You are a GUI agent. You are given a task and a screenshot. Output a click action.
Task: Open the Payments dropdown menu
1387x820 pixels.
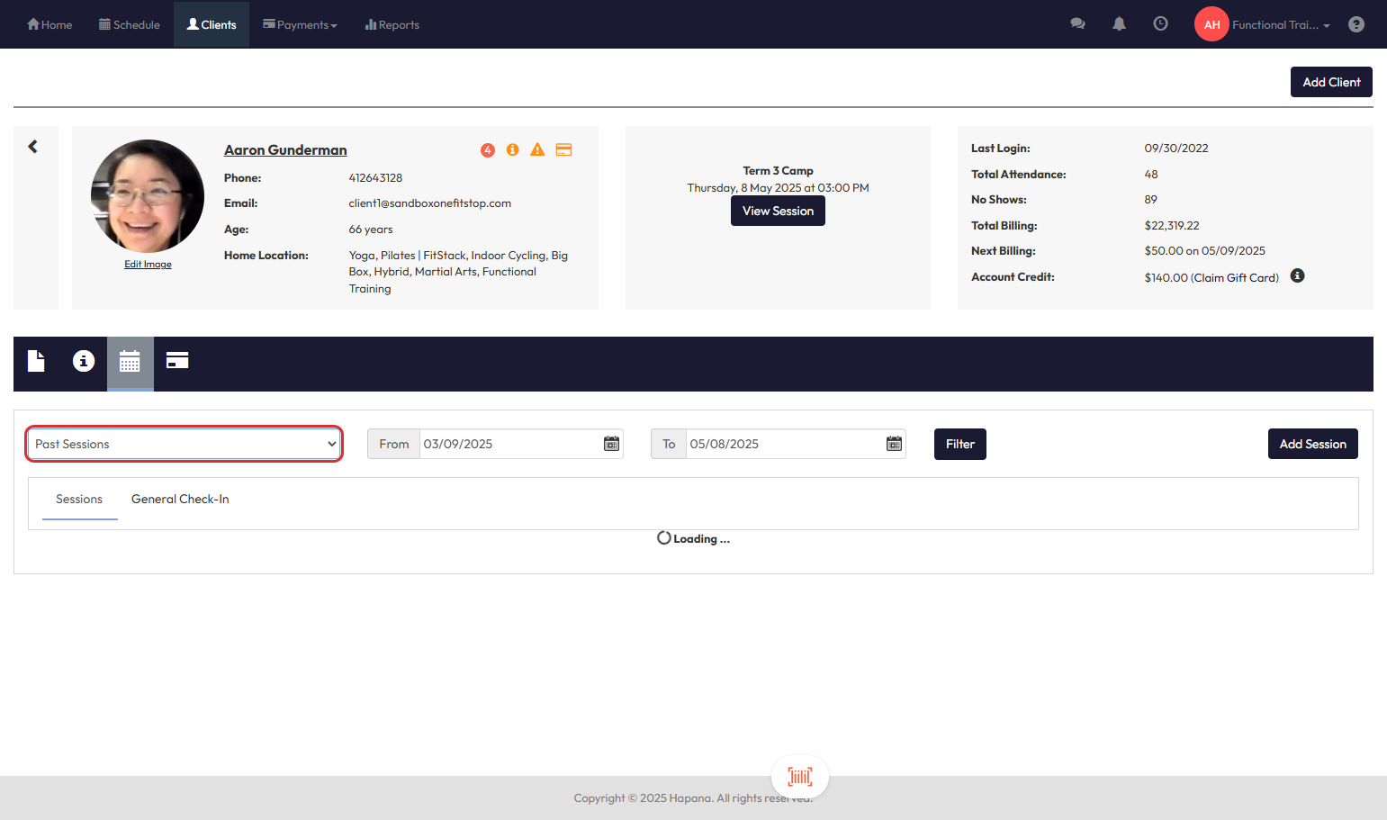300,25
